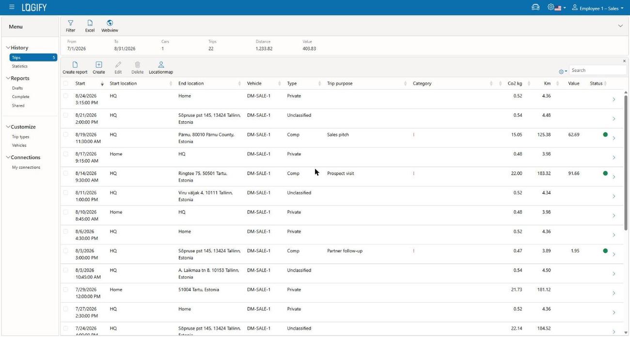
Task: Click the Logify logo
Action: [34, 8]
